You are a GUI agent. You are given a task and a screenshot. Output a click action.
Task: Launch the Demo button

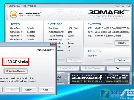pyautogui.click(x=119, y=68)
